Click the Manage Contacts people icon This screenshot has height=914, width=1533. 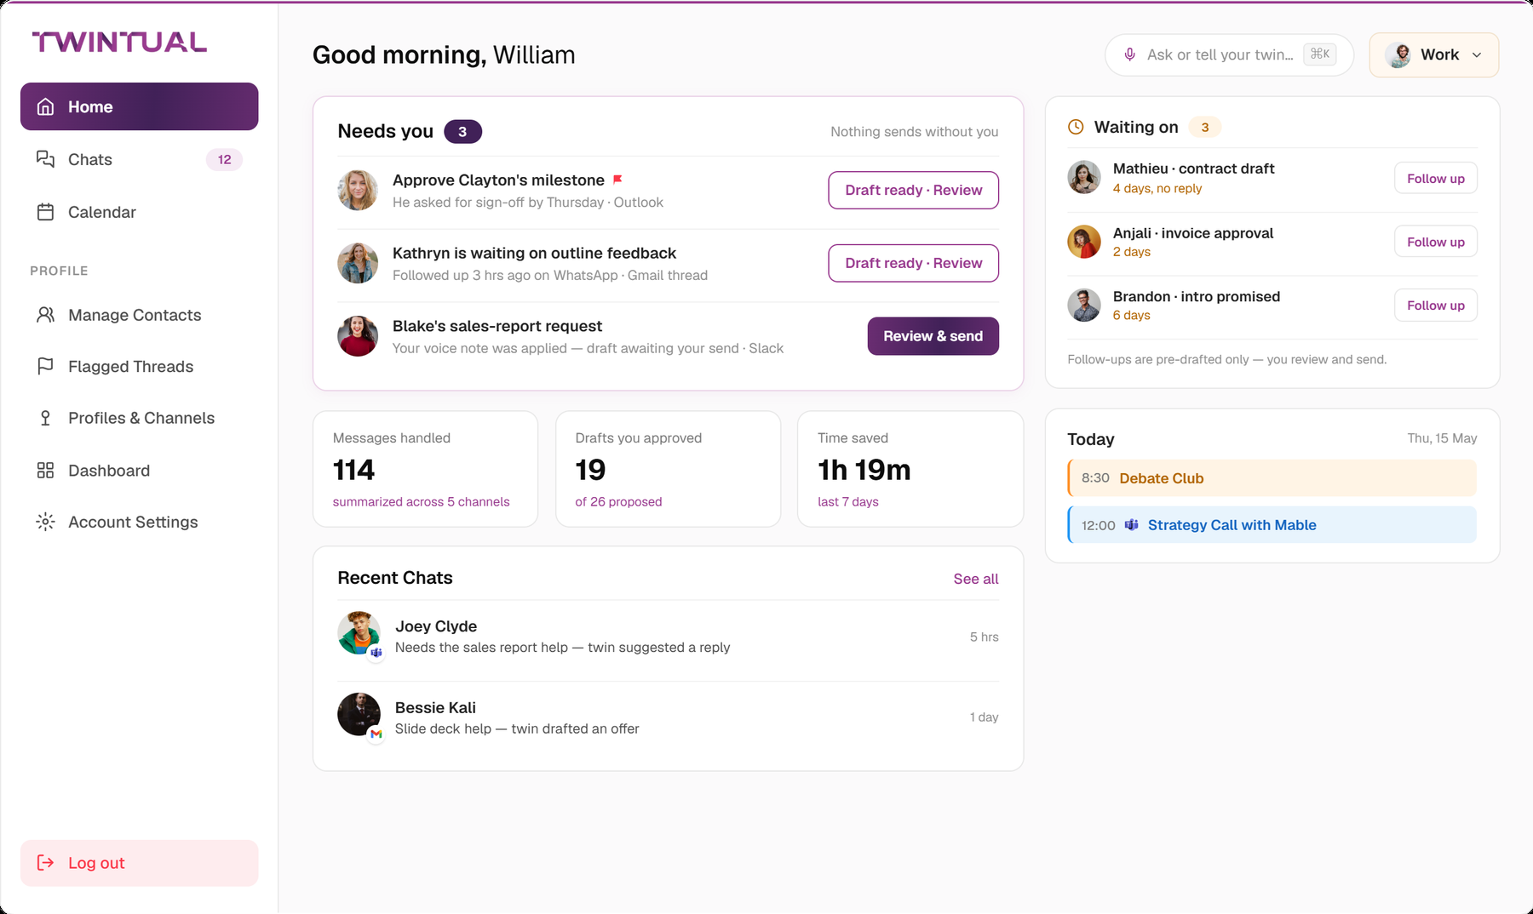[46, 315]
